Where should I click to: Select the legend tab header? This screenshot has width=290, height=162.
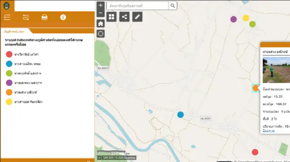(14, 31)
